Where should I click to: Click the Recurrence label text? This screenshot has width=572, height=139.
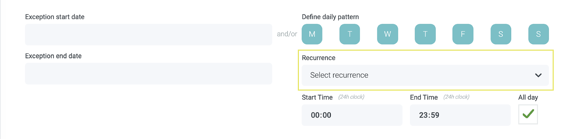318,58
